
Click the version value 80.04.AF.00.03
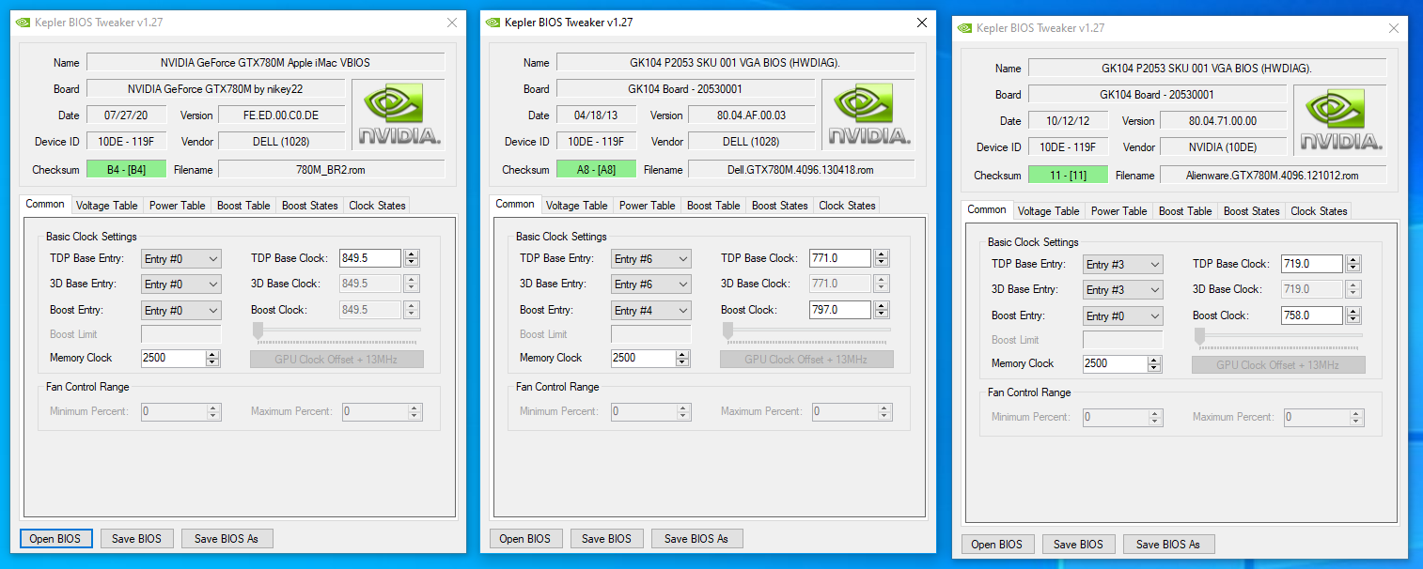tap(751, 115)
